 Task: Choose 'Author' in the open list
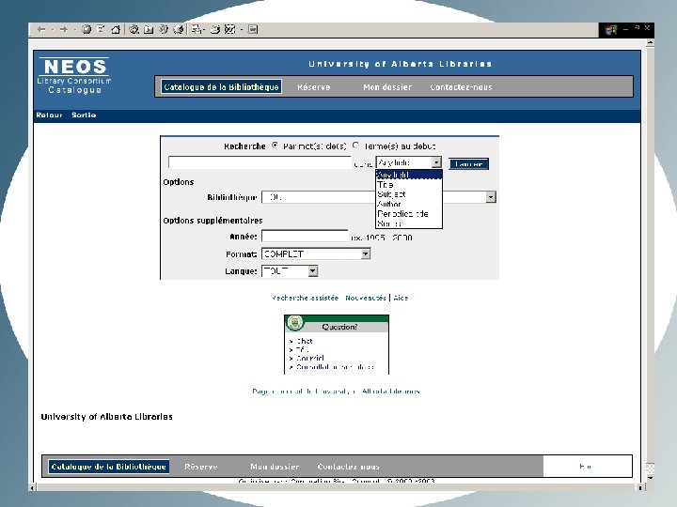[409, 204]
